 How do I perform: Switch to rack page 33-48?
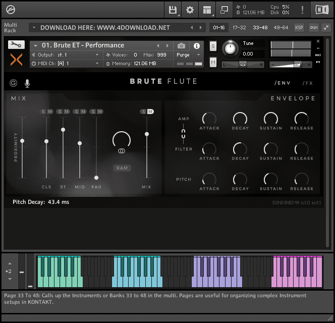[260, 28]
